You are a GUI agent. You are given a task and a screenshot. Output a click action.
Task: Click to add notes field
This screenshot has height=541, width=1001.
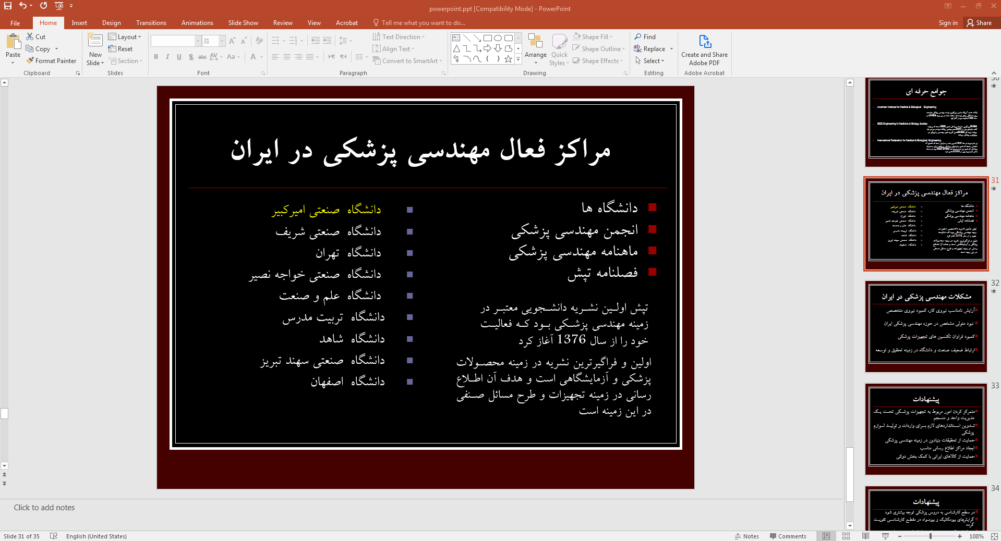point(421,508)
